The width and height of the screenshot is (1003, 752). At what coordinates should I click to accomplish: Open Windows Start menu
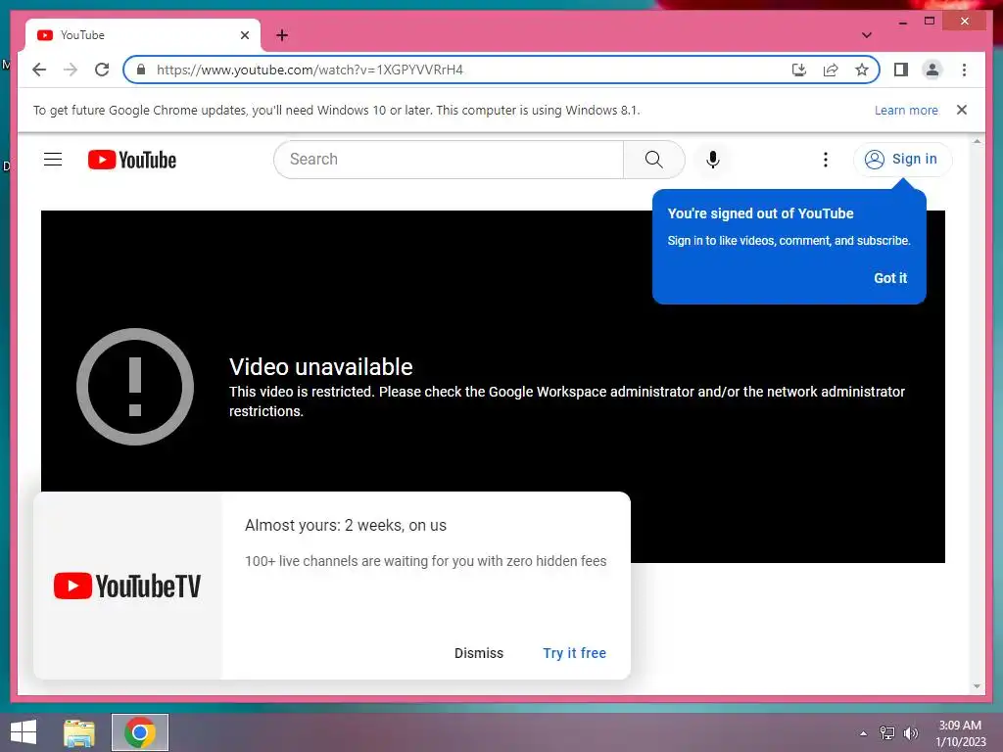pos(24,732)
